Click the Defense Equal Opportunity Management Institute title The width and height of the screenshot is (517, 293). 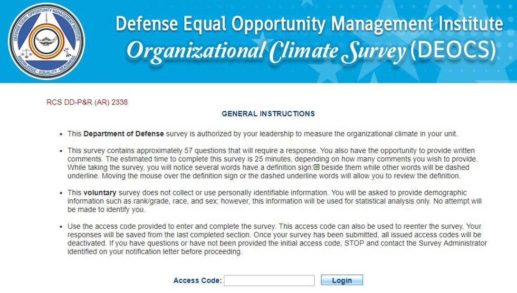[309, 24]
